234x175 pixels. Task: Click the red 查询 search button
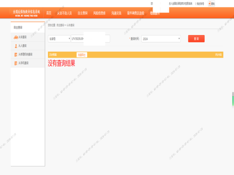pos(196,38)
